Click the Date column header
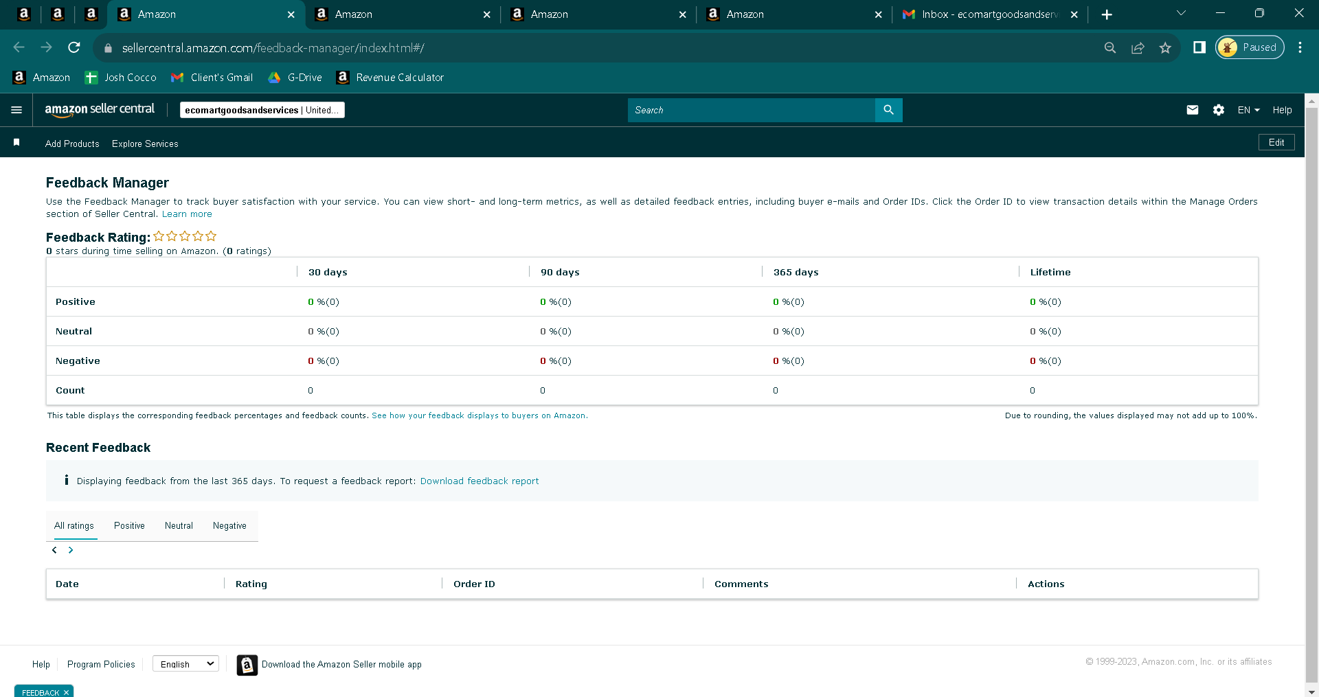This screenshot has height=697, width=1319. pos(67,584)
